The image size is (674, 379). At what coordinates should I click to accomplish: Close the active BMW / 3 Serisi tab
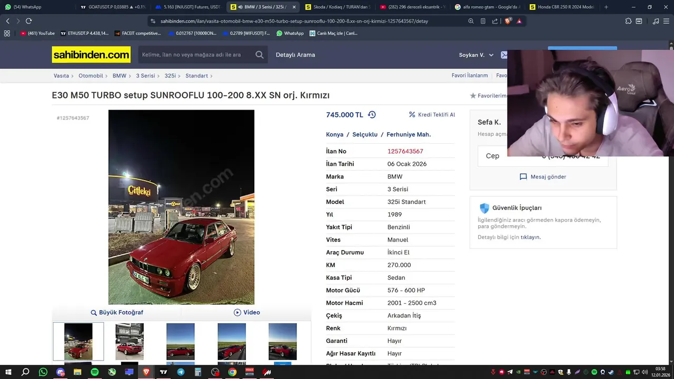click(x=294, y=7)
